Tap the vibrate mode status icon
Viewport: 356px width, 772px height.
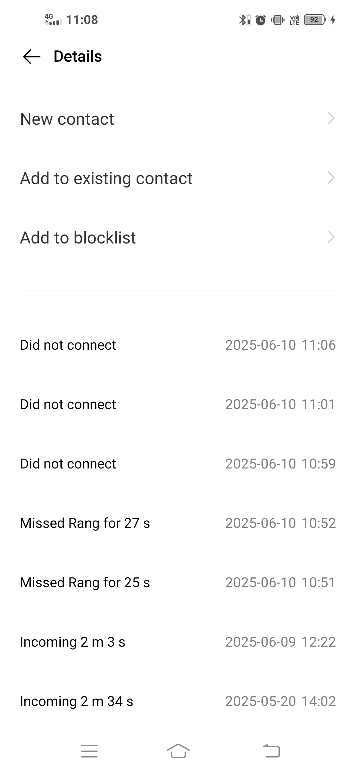(x=278, y=20)
